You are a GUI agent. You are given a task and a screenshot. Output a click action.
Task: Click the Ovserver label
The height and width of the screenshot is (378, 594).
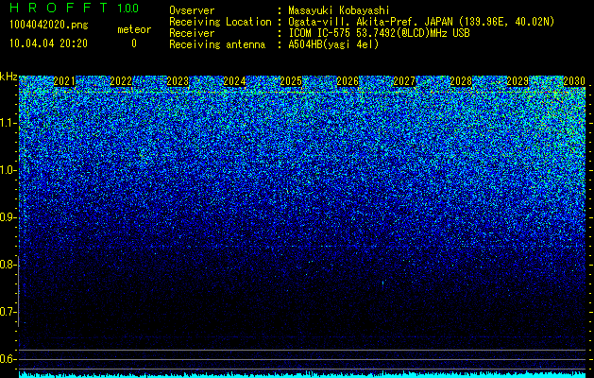pyautogui.click(x=192, y=10)
